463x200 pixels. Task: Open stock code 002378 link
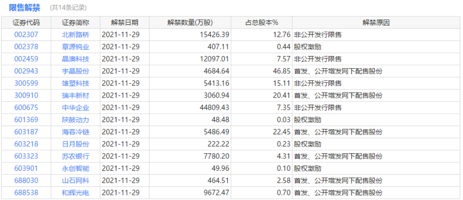26,47
